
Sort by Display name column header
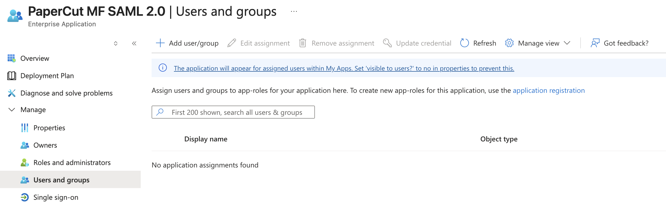[206, 139]
